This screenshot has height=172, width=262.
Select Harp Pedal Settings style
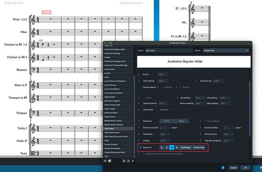(x=118, y=53)
